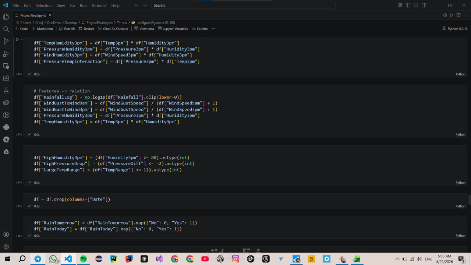The image size is (471, 265).
Task: Open the Terminal menu
Action: 99,6
